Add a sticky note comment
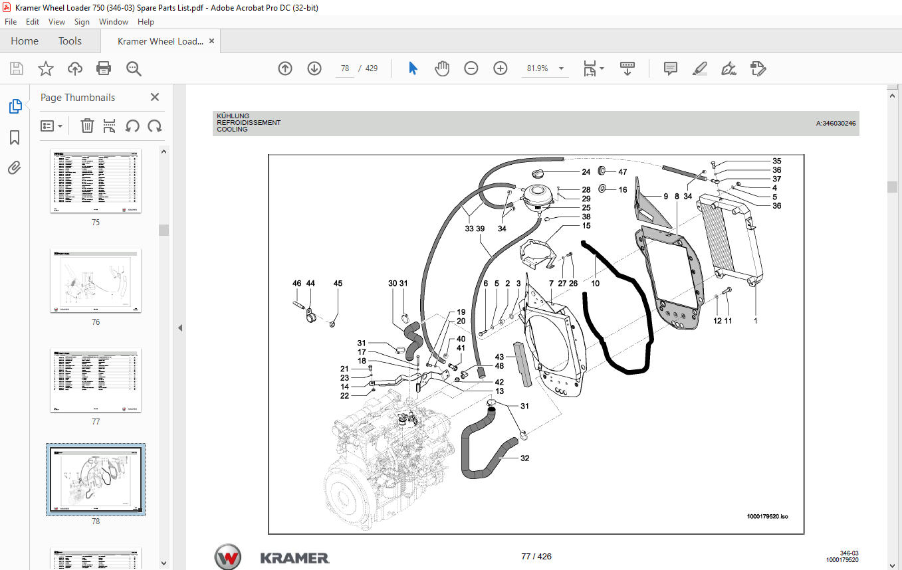This screenshot has width=902, height=570. [x=671, y=68]
